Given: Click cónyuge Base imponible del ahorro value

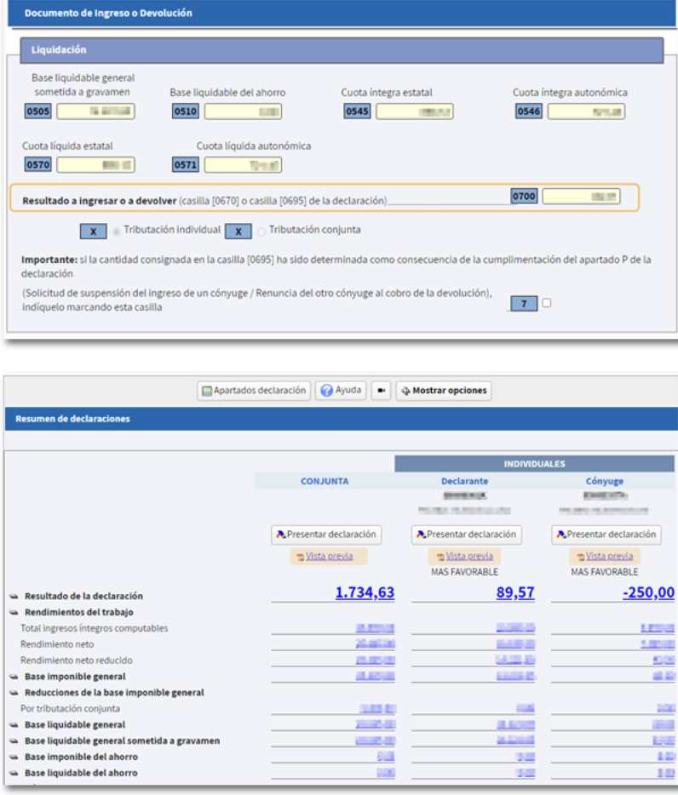Looking at the screenshot, I should pos(666,757).
